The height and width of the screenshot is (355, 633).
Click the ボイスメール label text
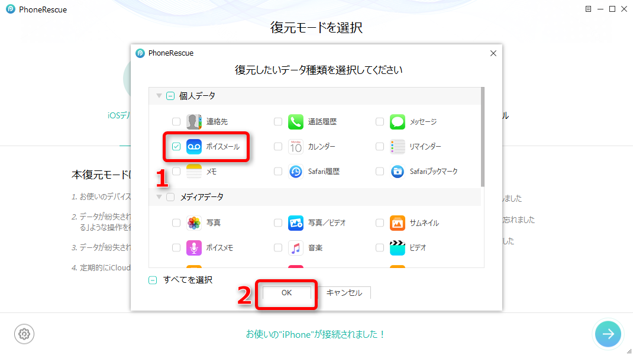point(223,147)
